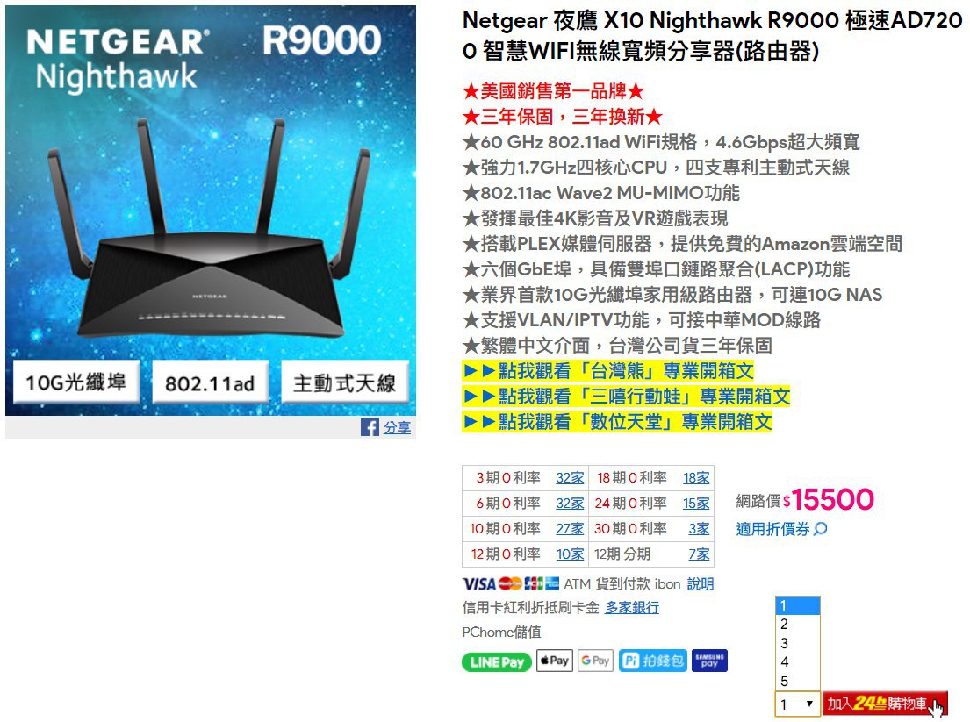Click the magnifier icon beside 適用折價券
Image resolution: width=970 pixels, height=722 pixels.
pyautogui.click(x=820, y=529)
